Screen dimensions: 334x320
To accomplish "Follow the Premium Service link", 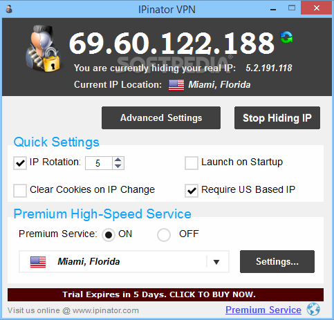I will pyautogui.click(x=263, y=310).
